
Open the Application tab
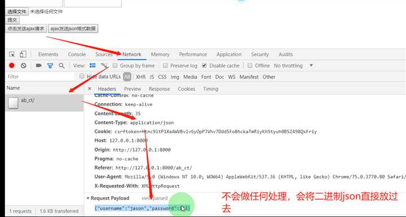tap(229, 55)
